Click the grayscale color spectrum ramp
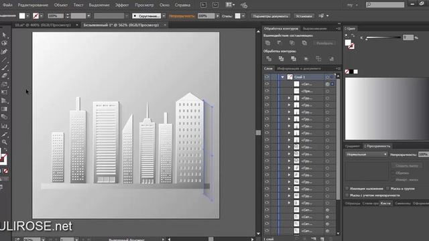This screenshot has width=429, height=241. coord(387,108)
